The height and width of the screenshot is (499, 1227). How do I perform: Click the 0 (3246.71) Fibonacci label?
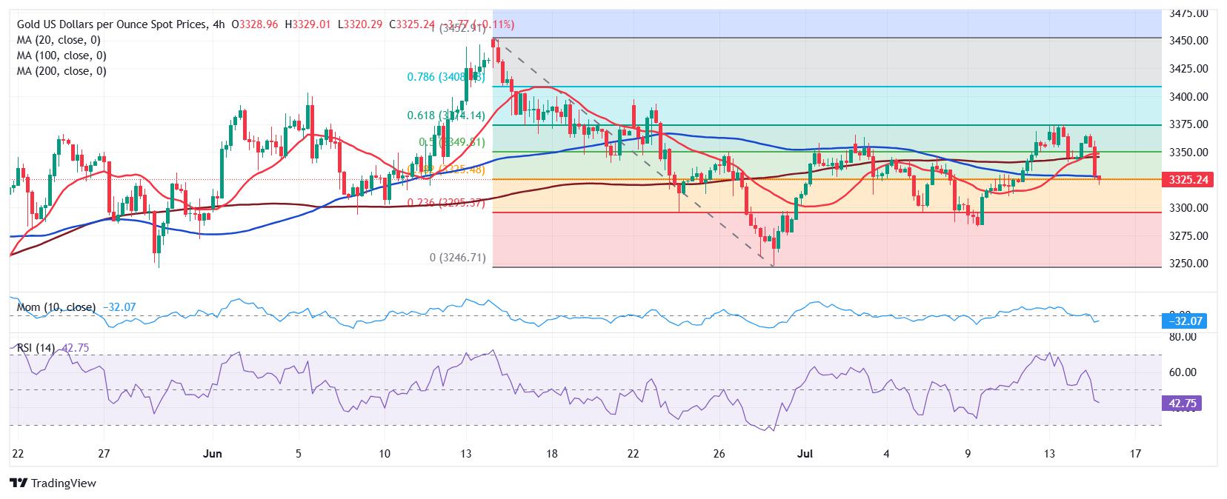coord(458,258)
